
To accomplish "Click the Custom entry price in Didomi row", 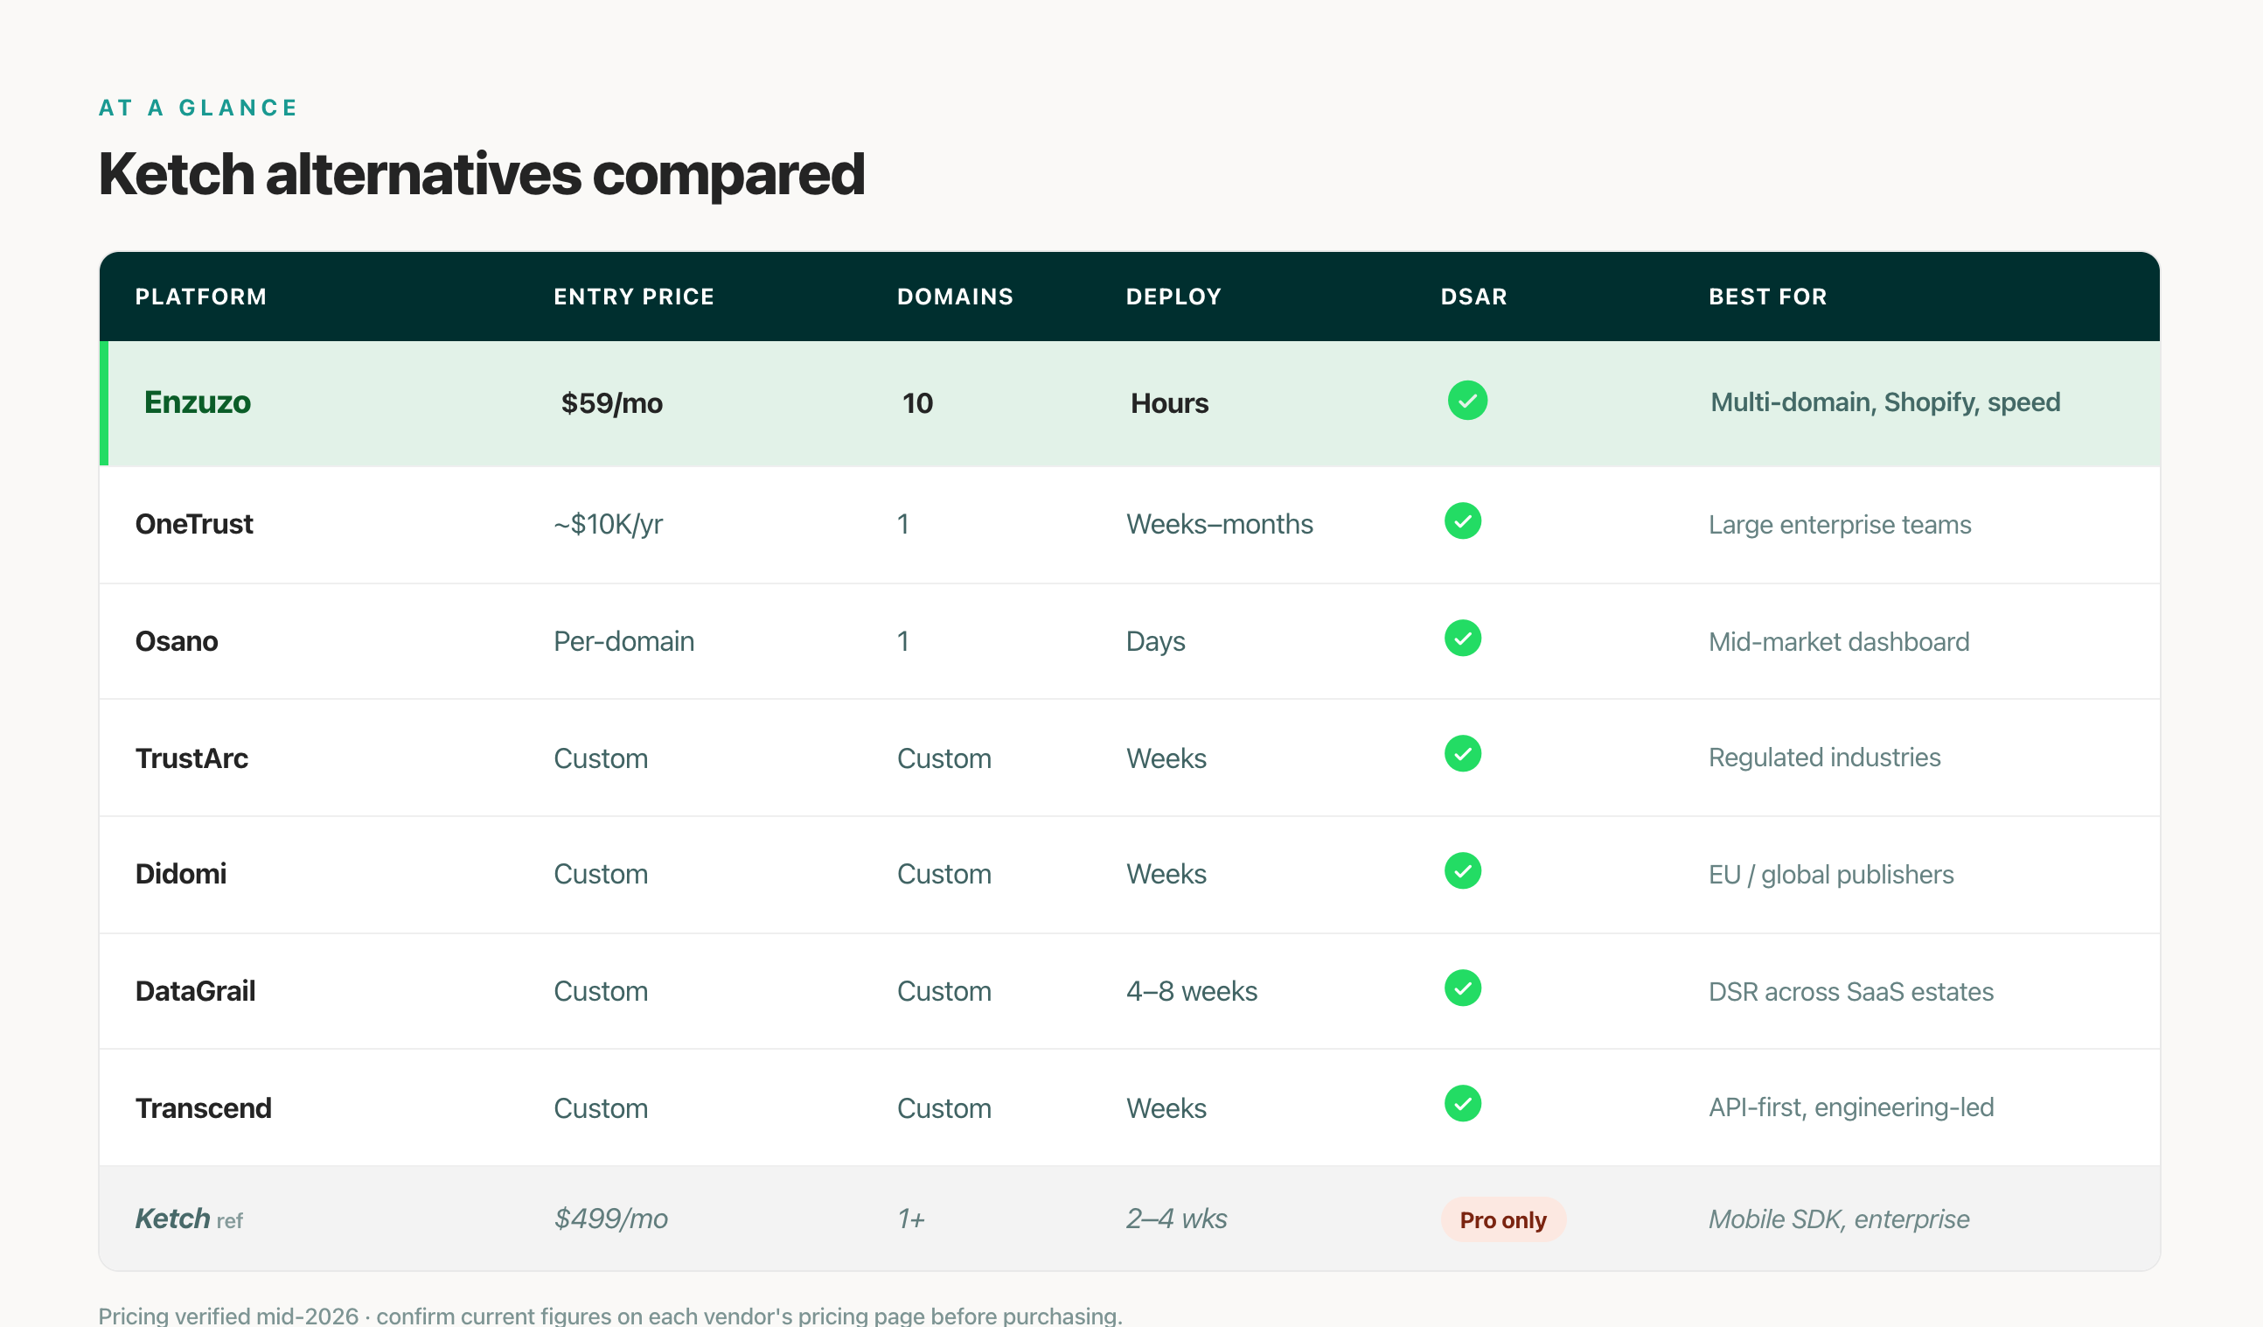I will tap(601, 873).
